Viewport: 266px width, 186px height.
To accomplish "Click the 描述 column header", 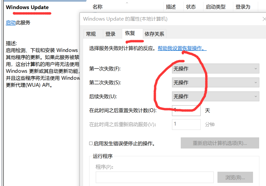I will (171, 7).
